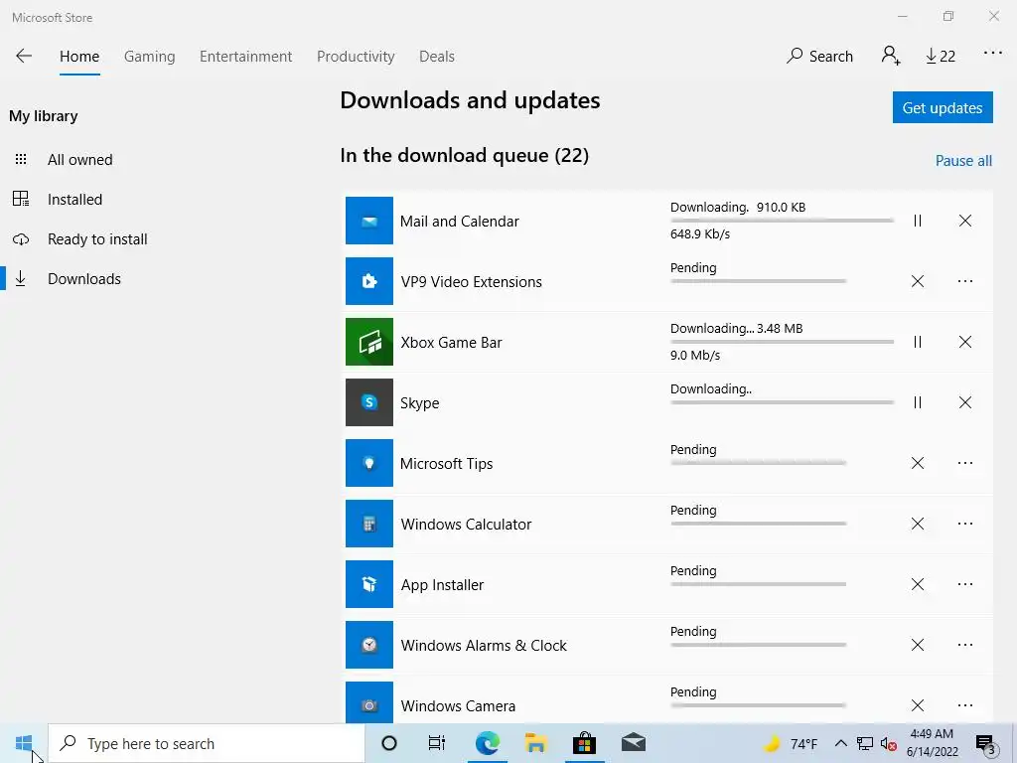The width and height of the screenshot is (1017, 763).
Task: Pause the Skype download
Action: coord(917,402)
